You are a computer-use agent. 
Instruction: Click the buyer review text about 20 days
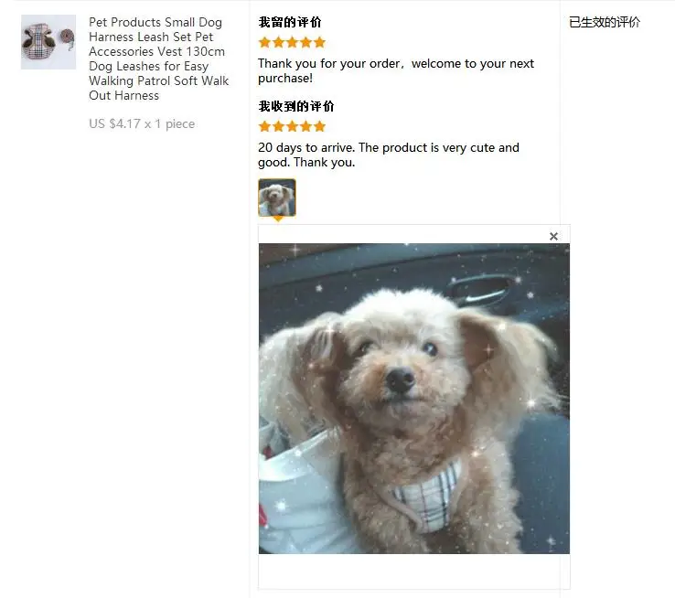pos(389,155)
